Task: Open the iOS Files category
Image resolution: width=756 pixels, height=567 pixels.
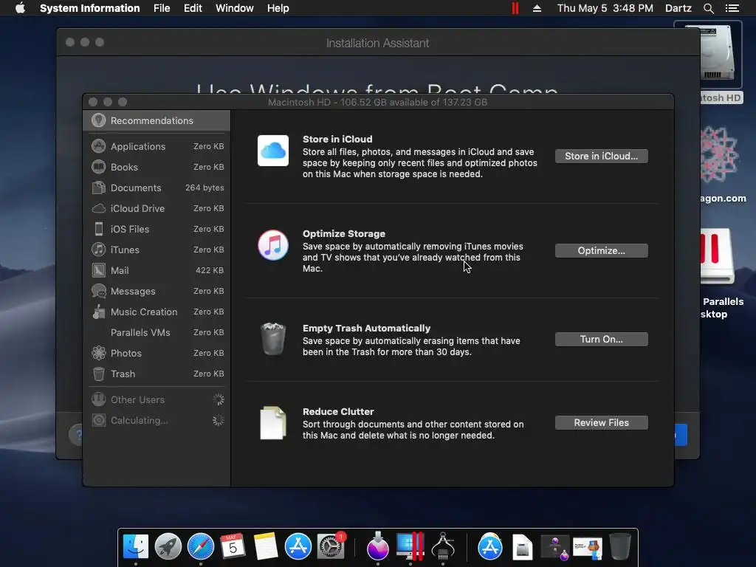Action: [x=157, y=229]
